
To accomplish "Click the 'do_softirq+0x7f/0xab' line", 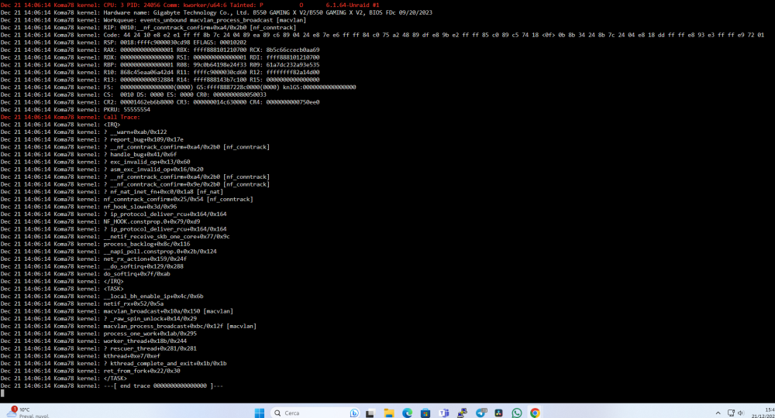I will pos(85,273).
